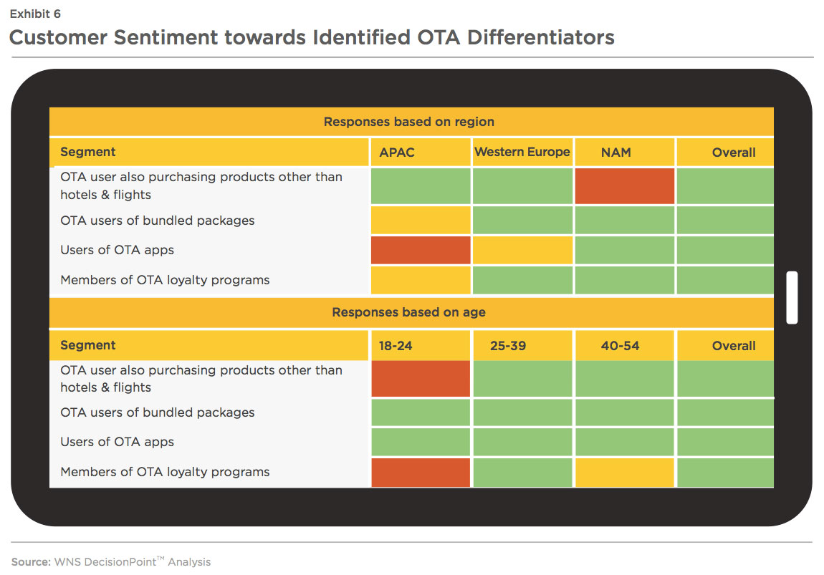Pick the red 18-24 cell for other-products purchasers
Viewport: 824px width, 575px height.
421,379
